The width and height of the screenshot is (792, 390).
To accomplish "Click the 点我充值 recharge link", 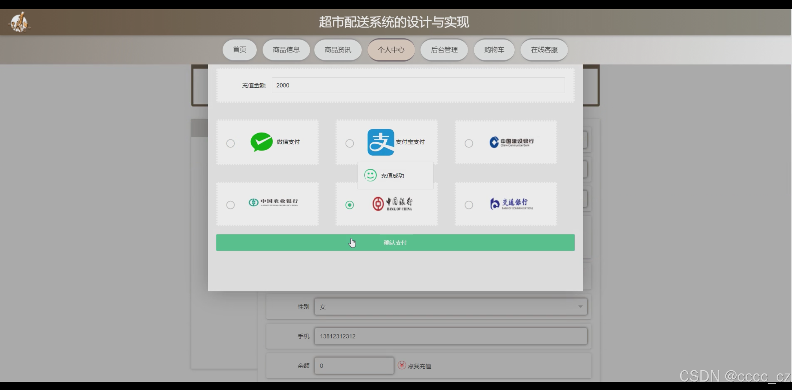I will (419, 366).
